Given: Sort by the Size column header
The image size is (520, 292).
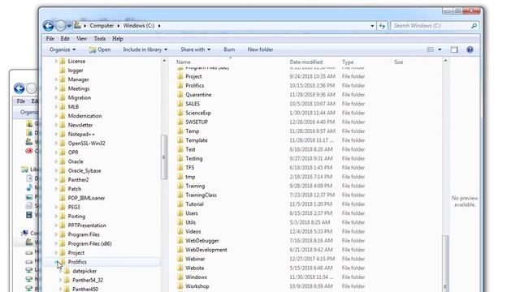Looking at the screenshot, I should (x=399, y=62).
